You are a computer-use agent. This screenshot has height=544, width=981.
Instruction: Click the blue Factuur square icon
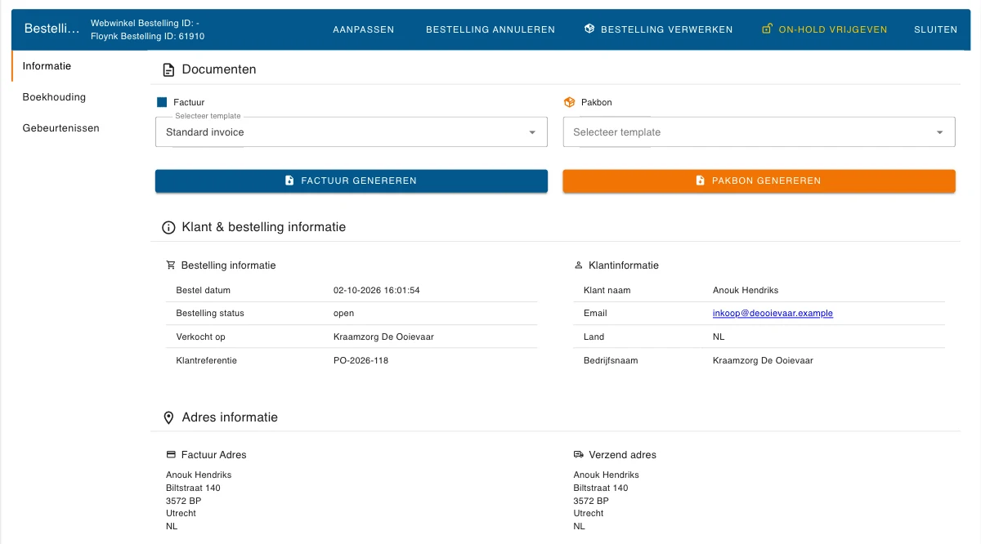(x=162, y=102)
